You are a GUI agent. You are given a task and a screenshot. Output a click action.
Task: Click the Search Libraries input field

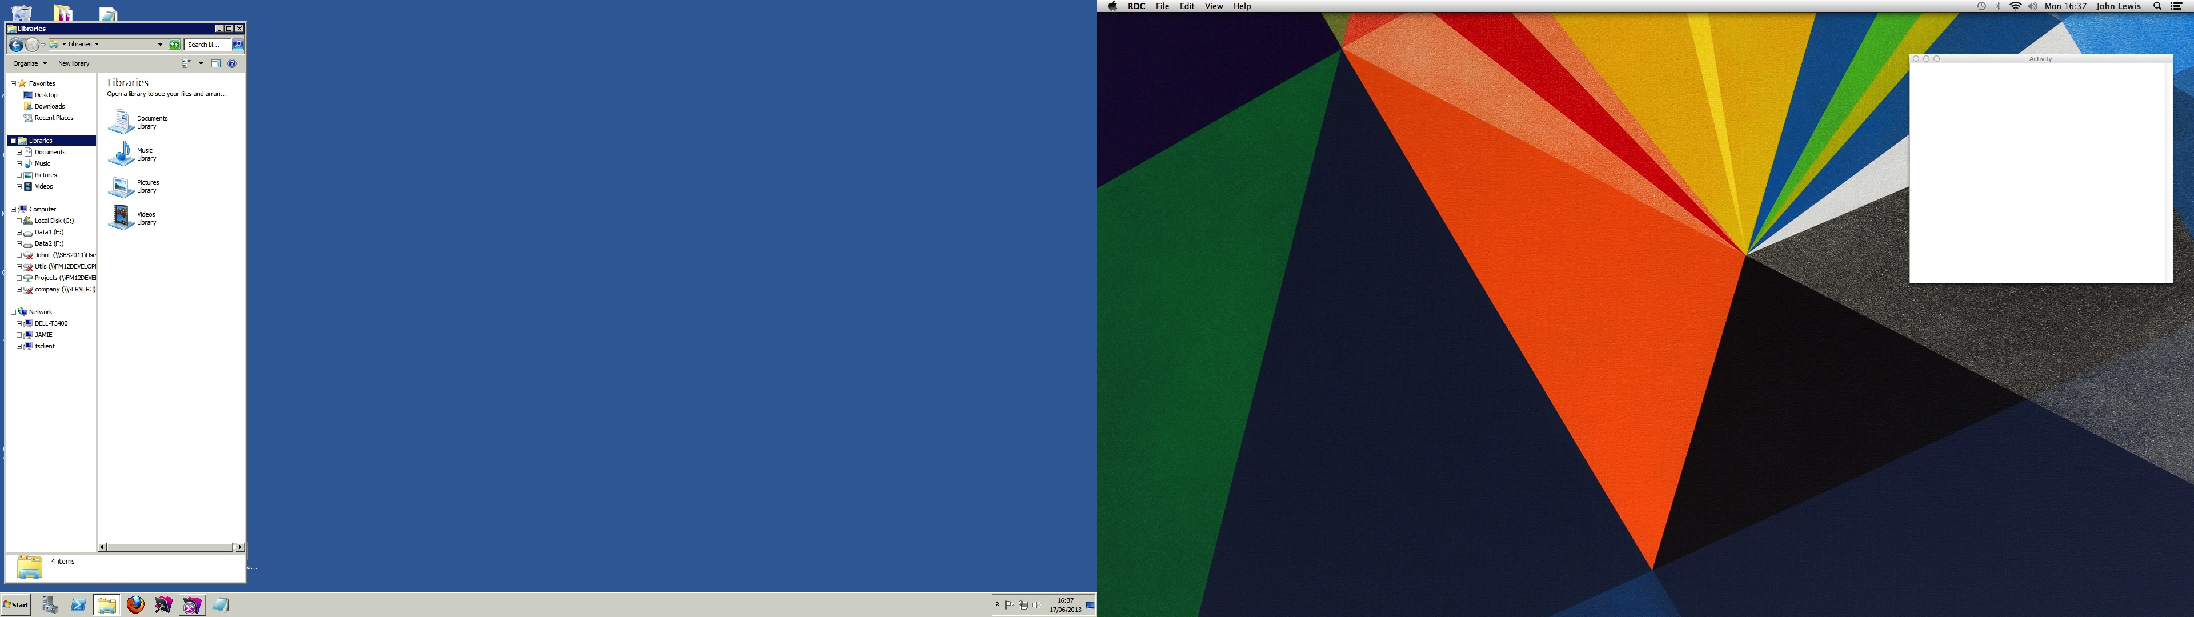[207, 45]
